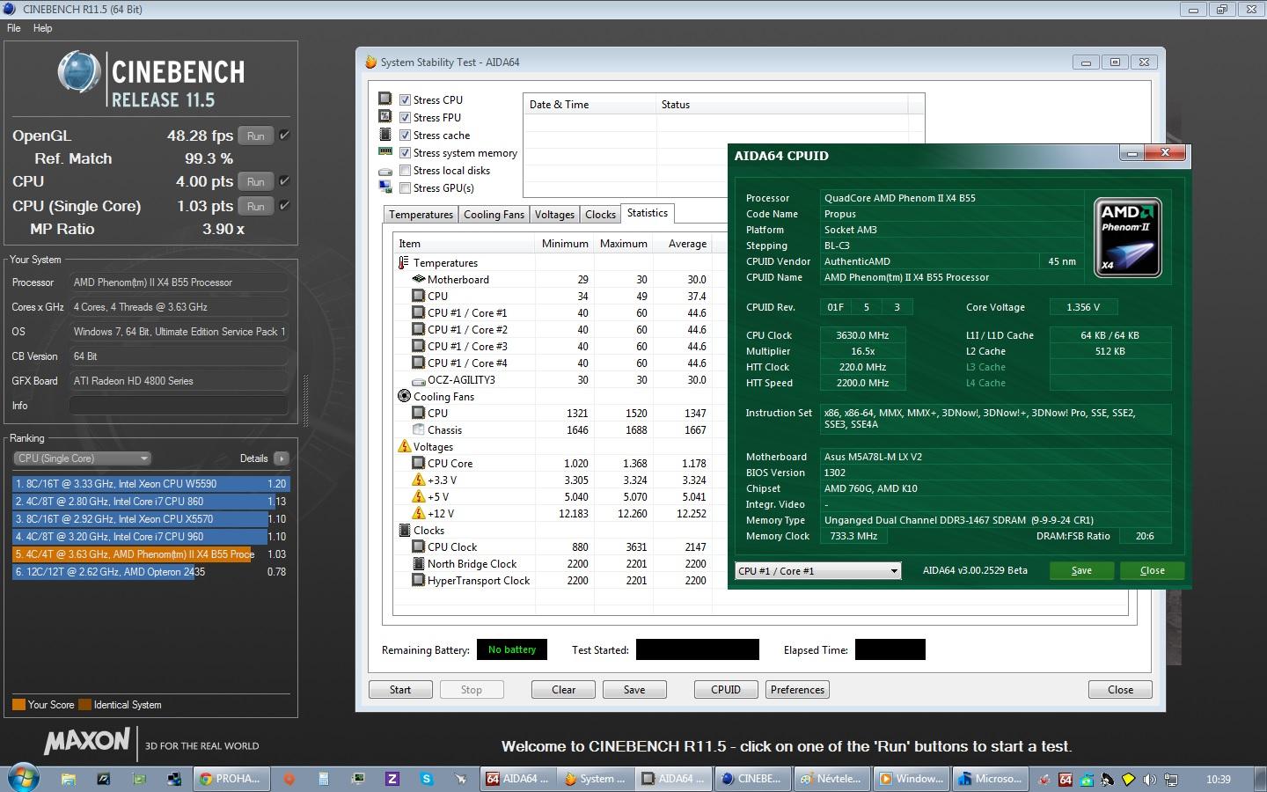Enable Stress GPU(s) checkbox
The height and width of the screenshot is (792, 1267).
coord(405,187)
